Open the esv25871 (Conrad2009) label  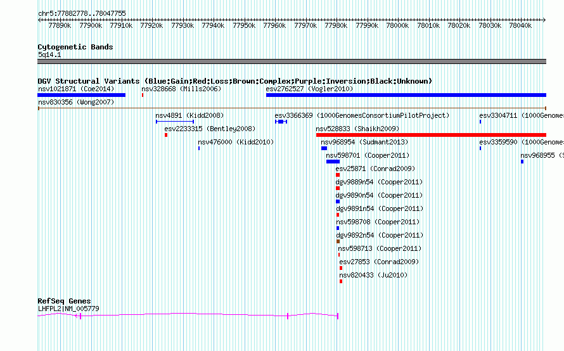(375, 169)
